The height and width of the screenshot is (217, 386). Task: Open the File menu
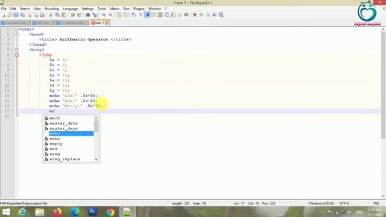(x=4, y=8)
